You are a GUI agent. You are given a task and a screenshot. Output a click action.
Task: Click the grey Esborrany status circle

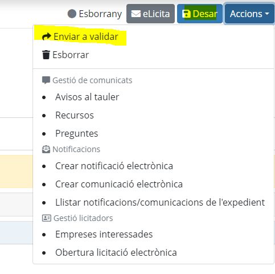tap(72, 14)
